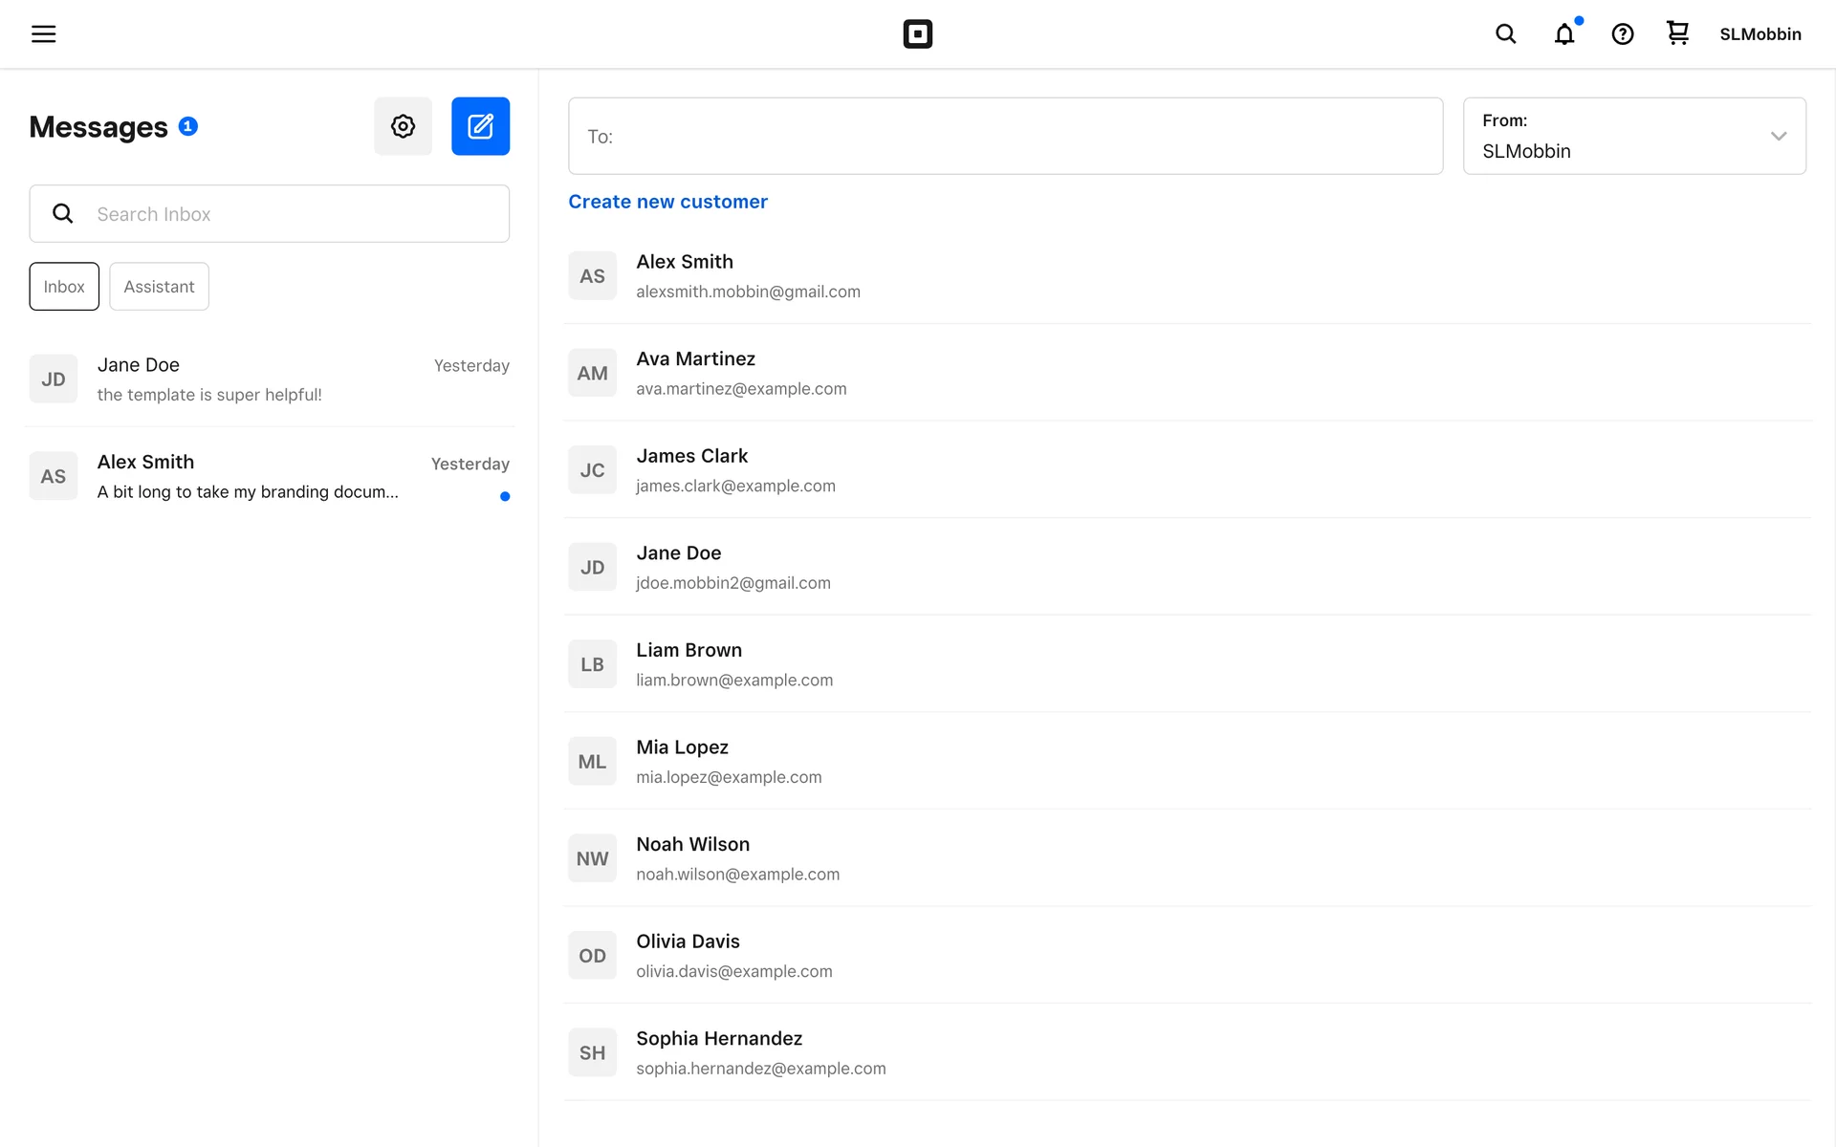Open the help question mark icon
1836x1147 pixels.
pyautogui.click(x=1622, y=34)
